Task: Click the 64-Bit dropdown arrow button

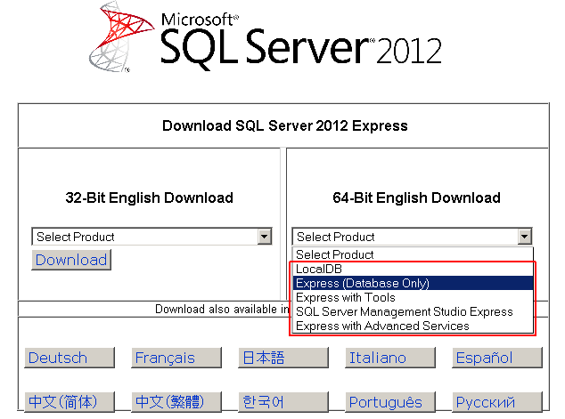Action: 525,237
